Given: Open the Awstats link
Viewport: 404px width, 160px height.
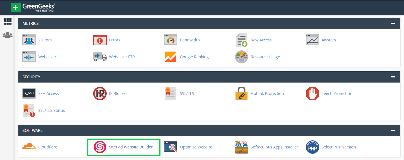Looking at the screenshot, I should 329,40.
